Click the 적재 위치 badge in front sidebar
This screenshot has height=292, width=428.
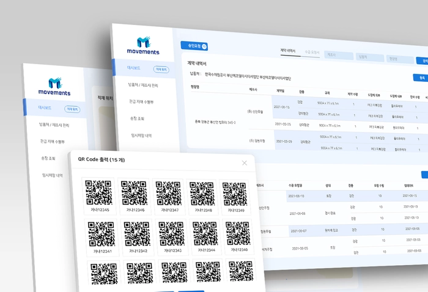(x=161, y=70)
